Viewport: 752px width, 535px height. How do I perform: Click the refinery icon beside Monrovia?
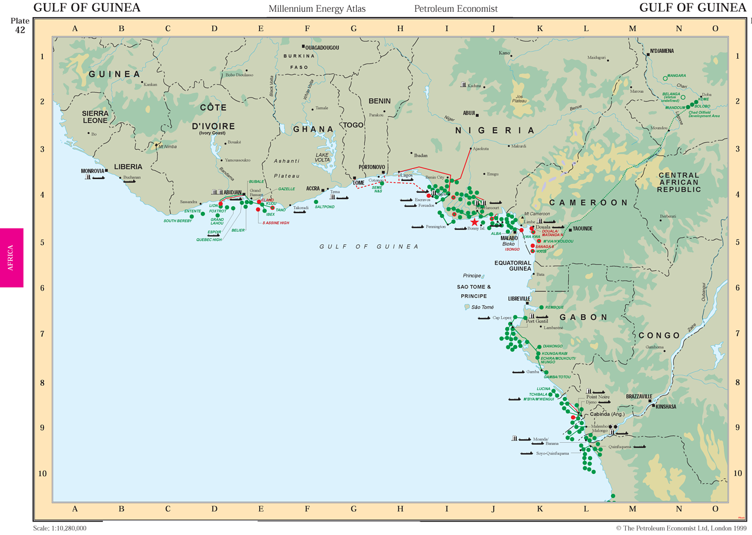(88, 176)
